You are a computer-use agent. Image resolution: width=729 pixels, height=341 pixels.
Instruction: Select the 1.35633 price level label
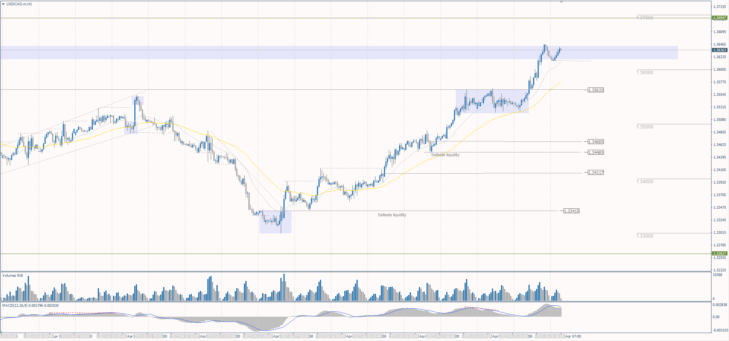point(596,90)
